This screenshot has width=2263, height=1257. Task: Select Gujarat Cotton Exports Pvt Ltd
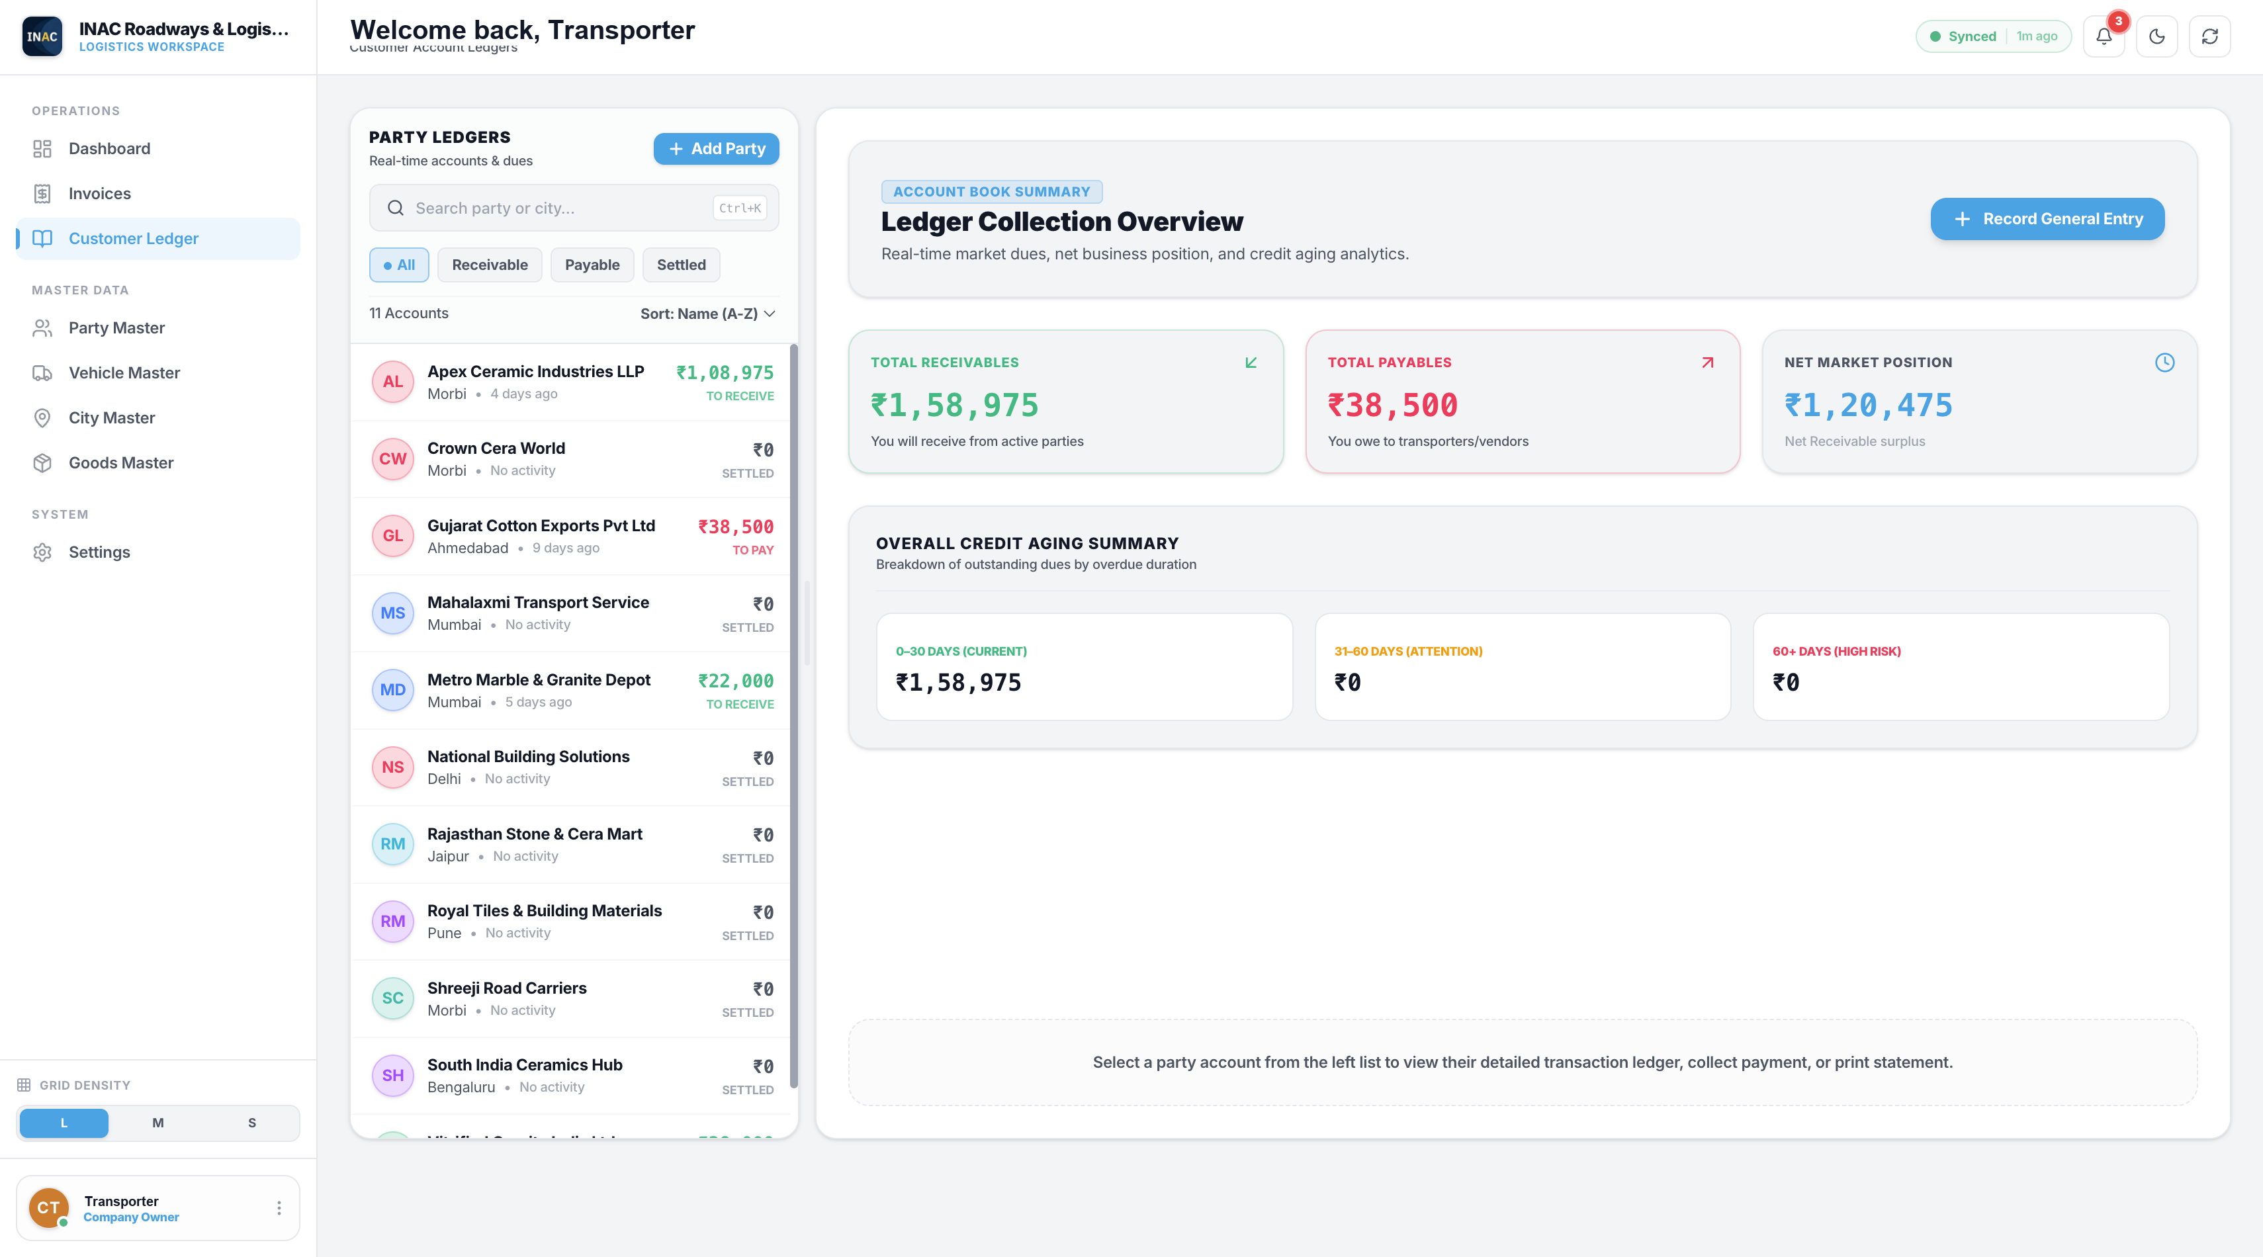click(572, 537)
